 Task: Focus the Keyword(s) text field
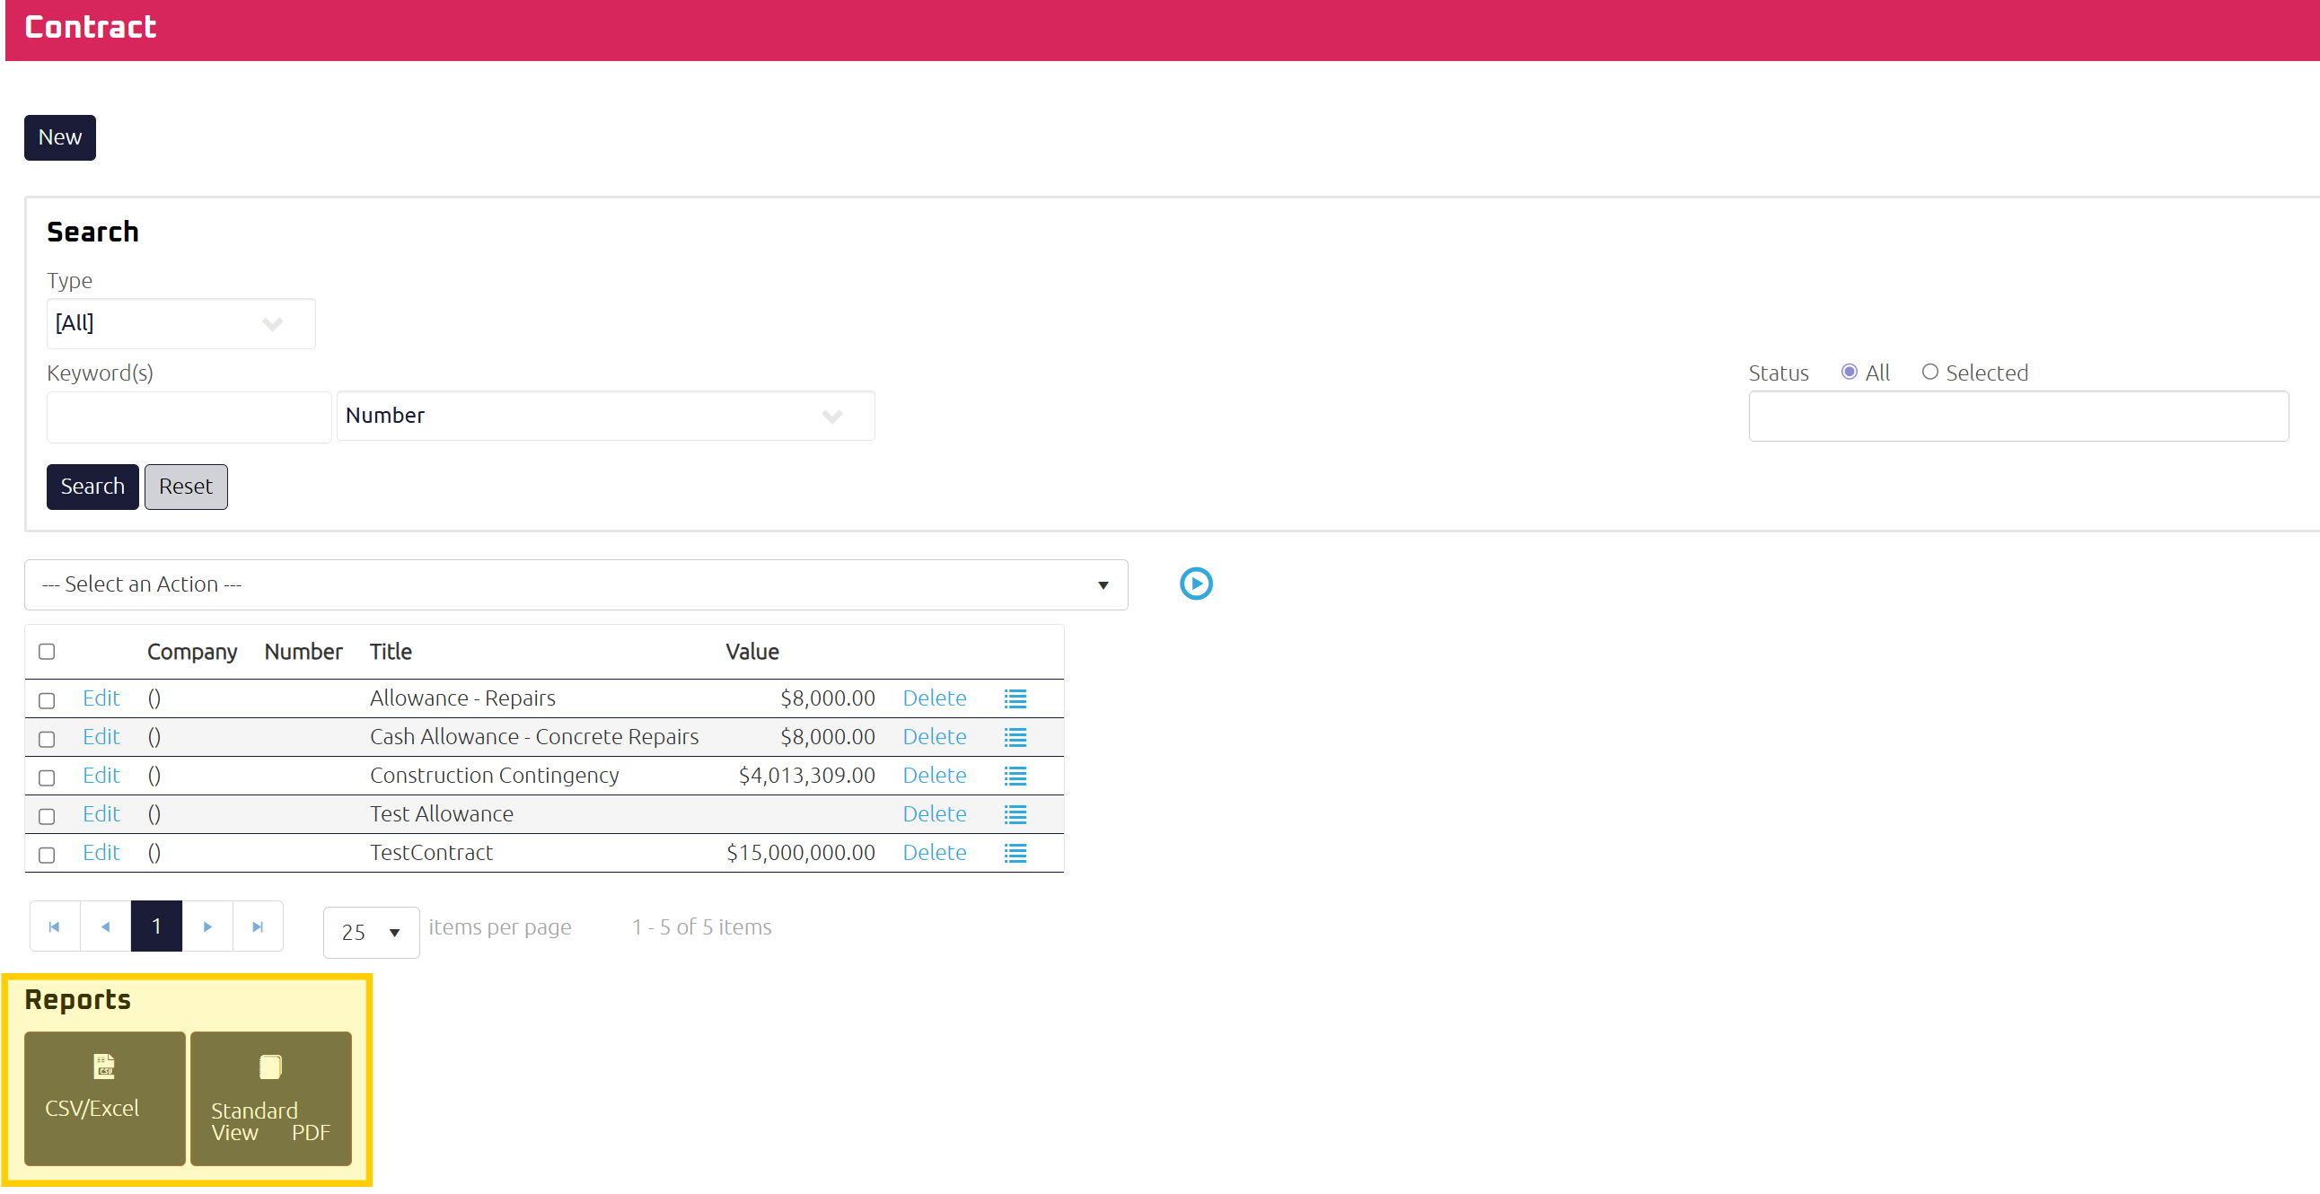(189, 417)
